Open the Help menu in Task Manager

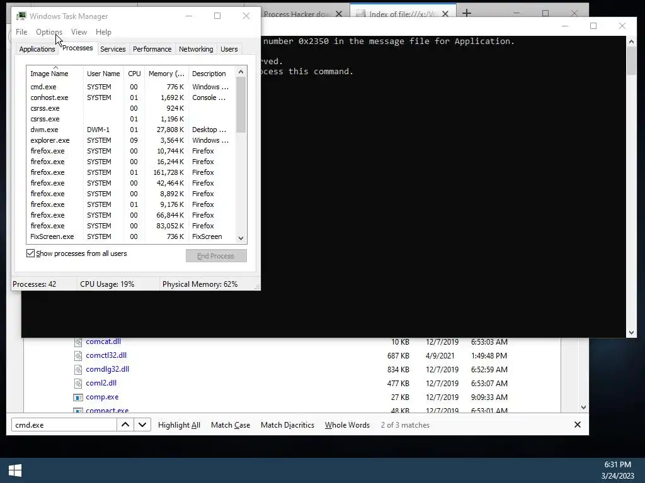[x=103, y=32]
